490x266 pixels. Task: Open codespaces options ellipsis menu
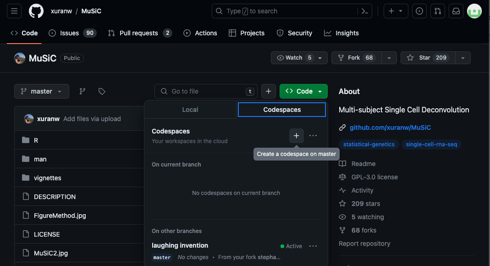tap(313, 136)
